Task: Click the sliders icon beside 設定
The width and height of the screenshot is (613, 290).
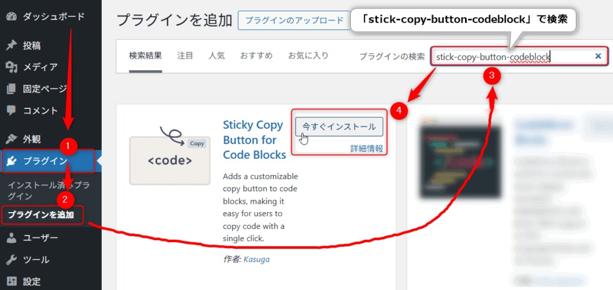Action: 11,281
